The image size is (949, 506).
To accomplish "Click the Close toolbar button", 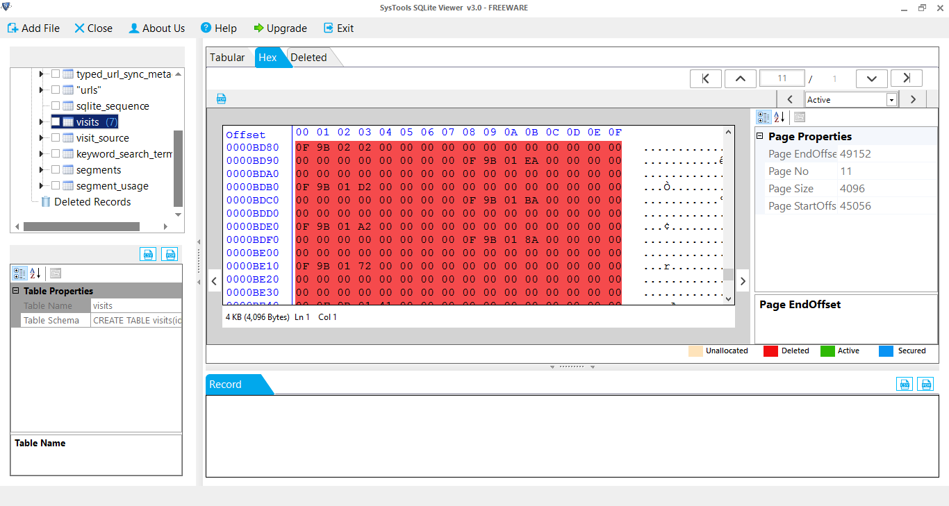I will (93, 28).
